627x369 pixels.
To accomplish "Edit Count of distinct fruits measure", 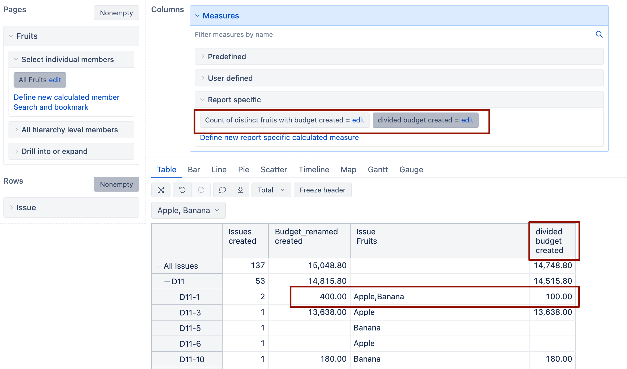I will point(358,120).
